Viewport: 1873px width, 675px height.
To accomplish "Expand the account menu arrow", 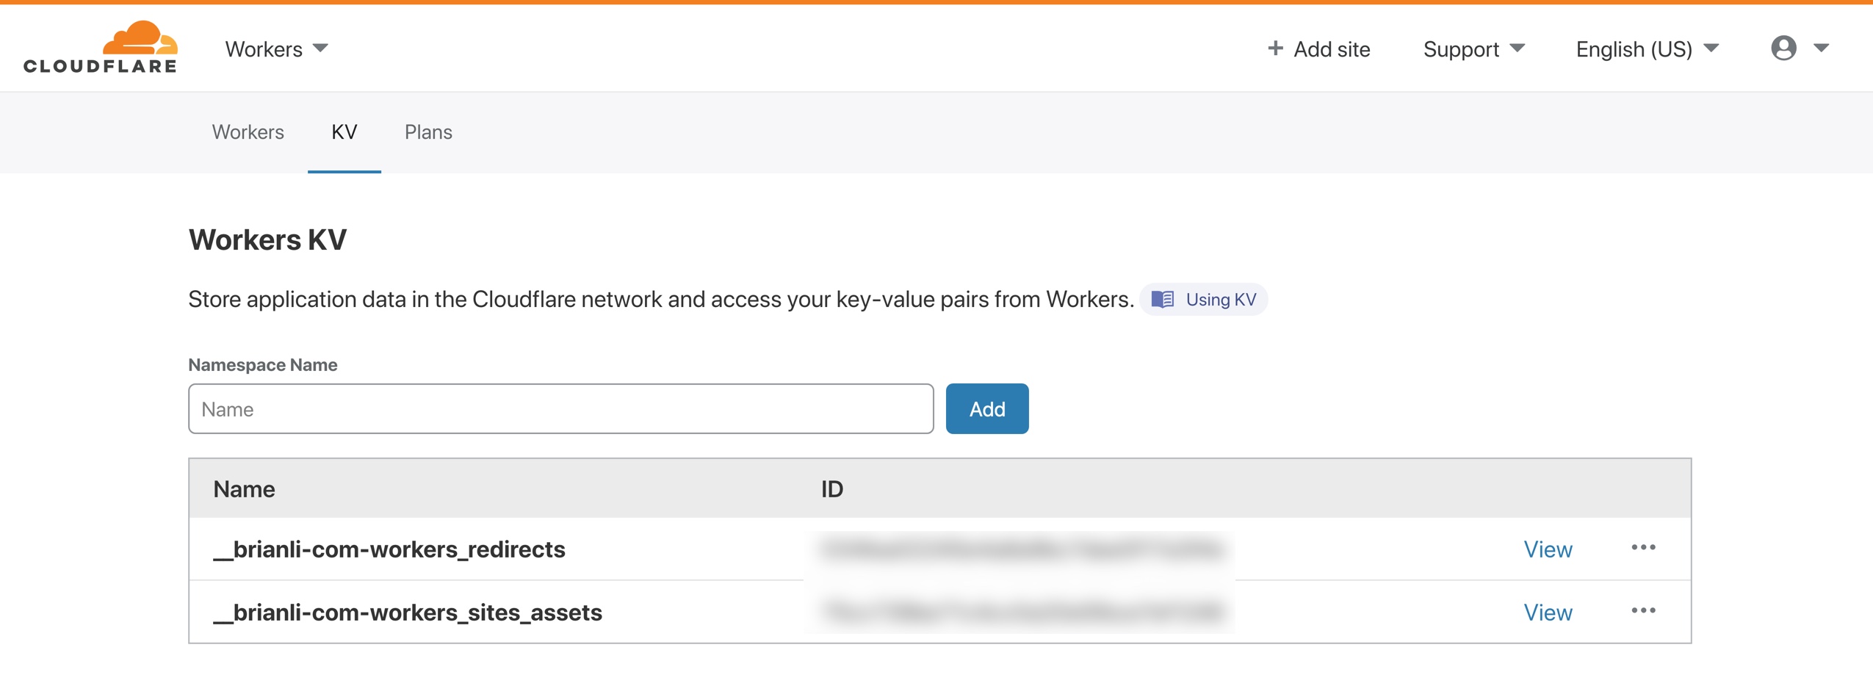I will click(x=1821, y=48).
